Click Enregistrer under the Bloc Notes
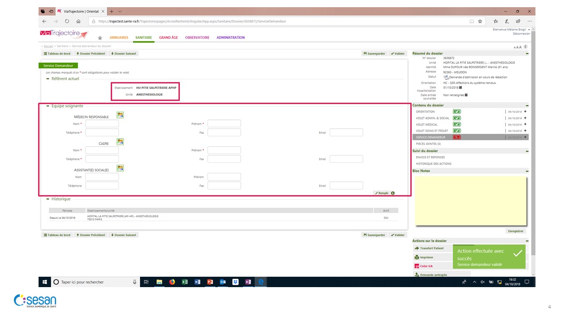Image resolution: width=574 pixels, height=323 pixels. [515, 231]
